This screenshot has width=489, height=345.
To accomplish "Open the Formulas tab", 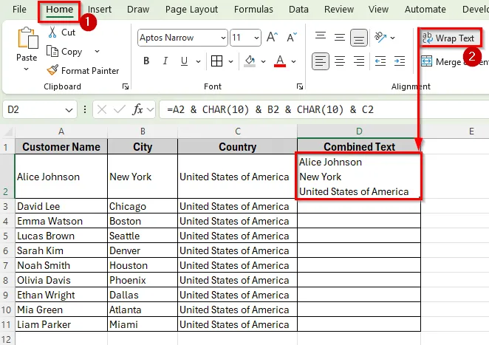I will [253, 10].
